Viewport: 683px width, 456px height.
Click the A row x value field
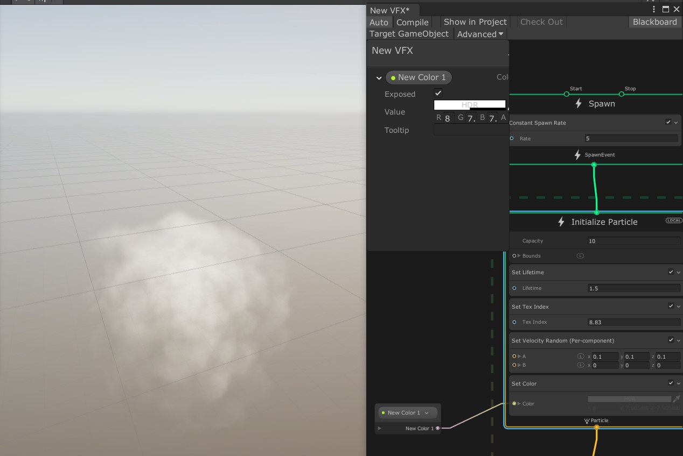point(605,357)
